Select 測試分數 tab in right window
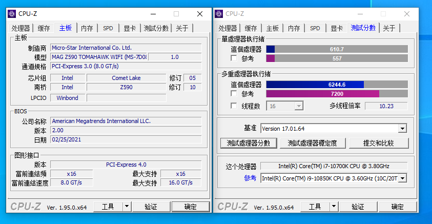This screenshot has height=224, width=432. point(363,28)
